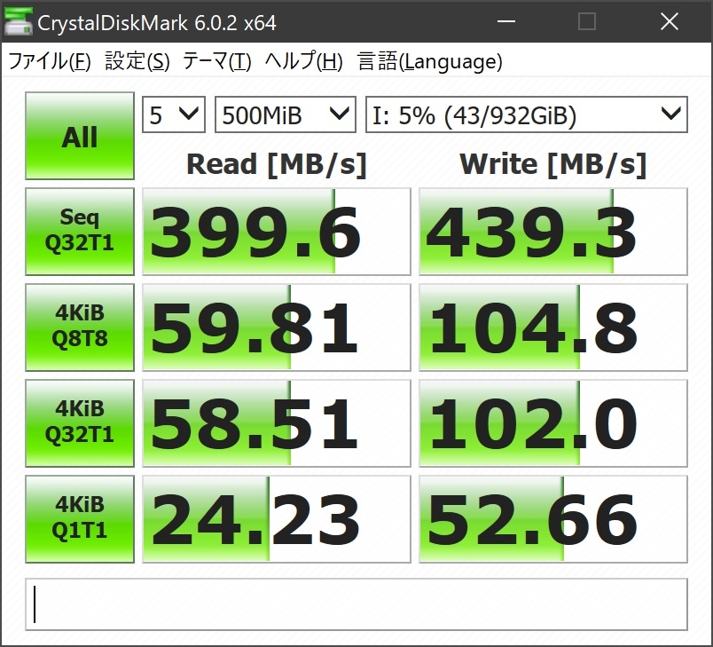Expand the 500MiB test size dropdown

click(x=285, y=114)
